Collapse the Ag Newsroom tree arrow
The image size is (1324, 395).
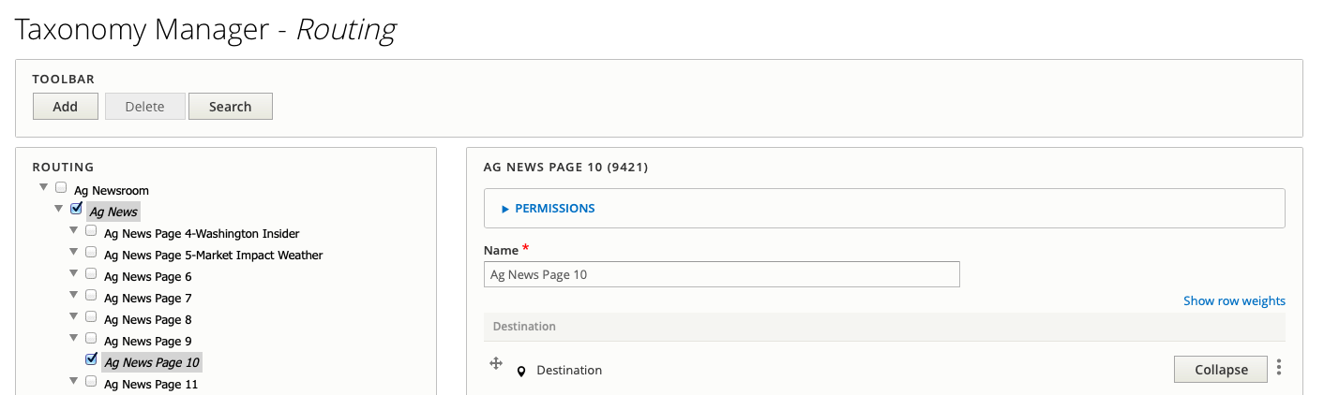point(43,188)
